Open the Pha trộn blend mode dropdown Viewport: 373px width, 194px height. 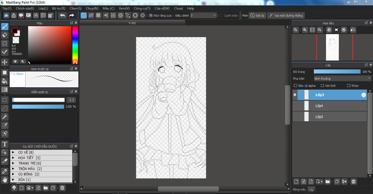[342, 79]
